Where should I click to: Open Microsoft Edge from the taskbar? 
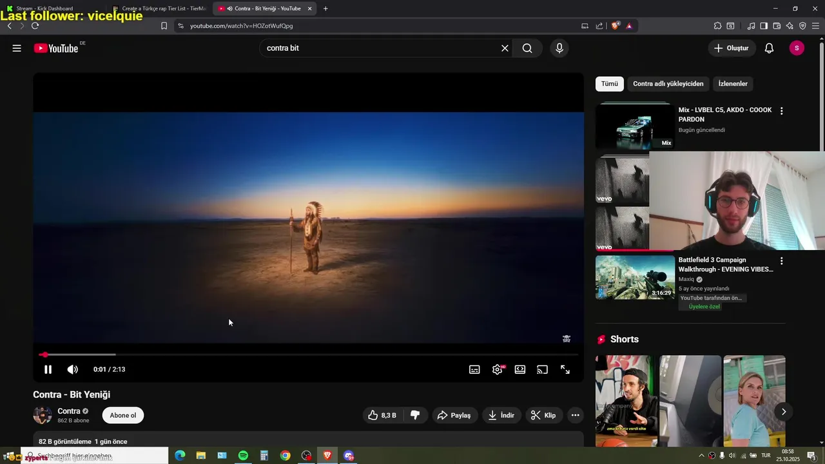pos(180,456)
